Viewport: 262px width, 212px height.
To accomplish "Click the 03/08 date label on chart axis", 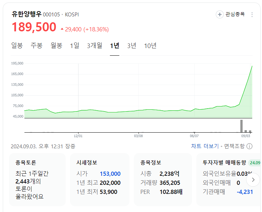I will 139,136.
